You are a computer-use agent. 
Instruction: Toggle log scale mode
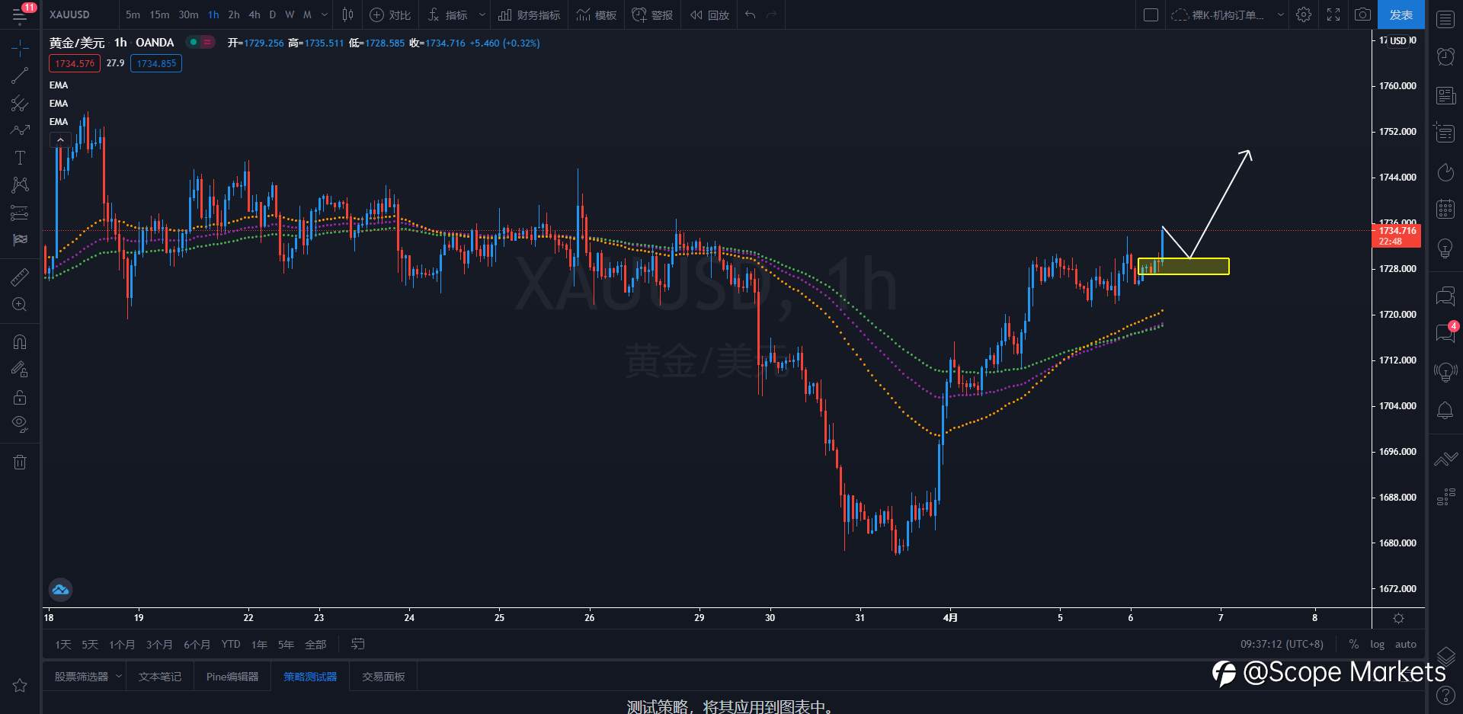[x=1377, y=645]
